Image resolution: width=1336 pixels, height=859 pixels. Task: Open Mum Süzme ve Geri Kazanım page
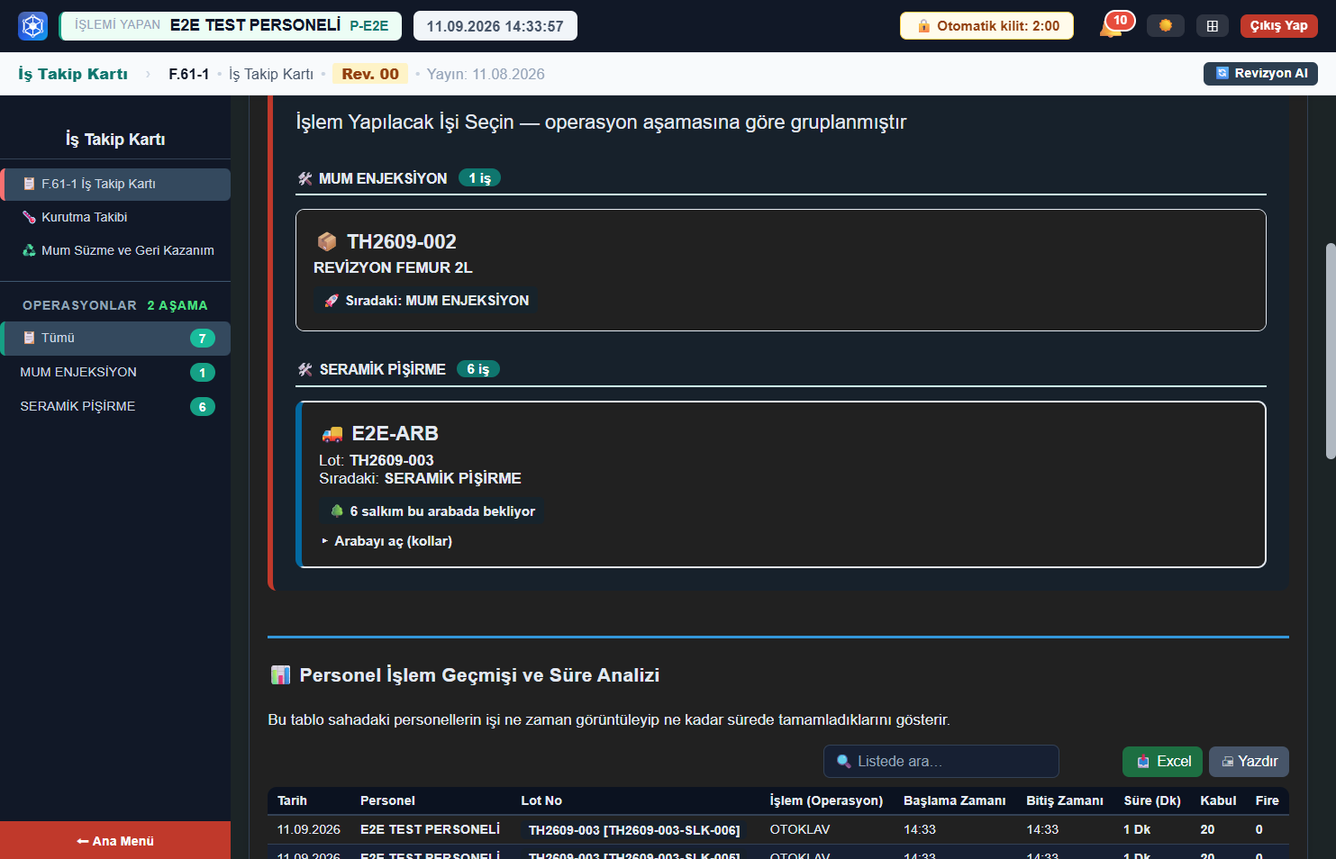pyautogui.click(x=115, y=250)
